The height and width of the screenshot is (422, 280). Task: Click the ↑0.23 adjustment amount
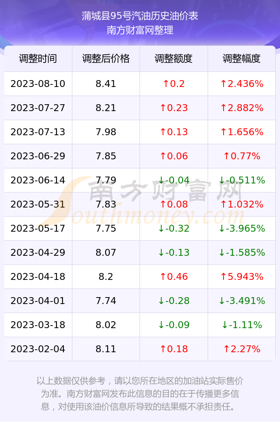[x=174, y=108]
